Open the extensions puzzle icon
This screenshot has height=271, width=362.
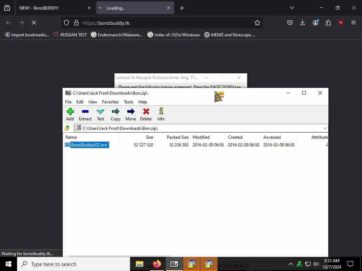coord(328,23)
